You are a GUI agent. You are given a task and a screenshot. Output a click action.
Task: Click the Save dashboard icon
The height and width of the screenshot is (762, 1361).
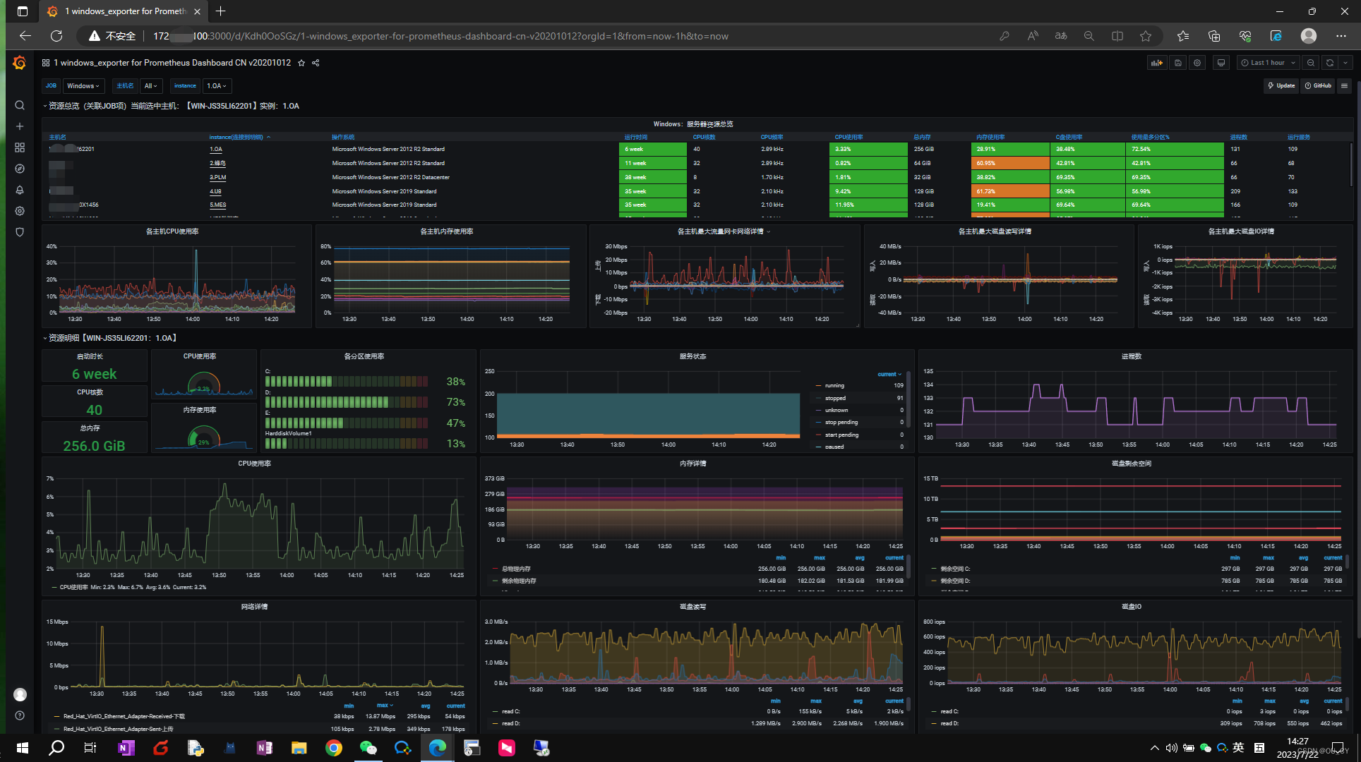[1177, 62]
